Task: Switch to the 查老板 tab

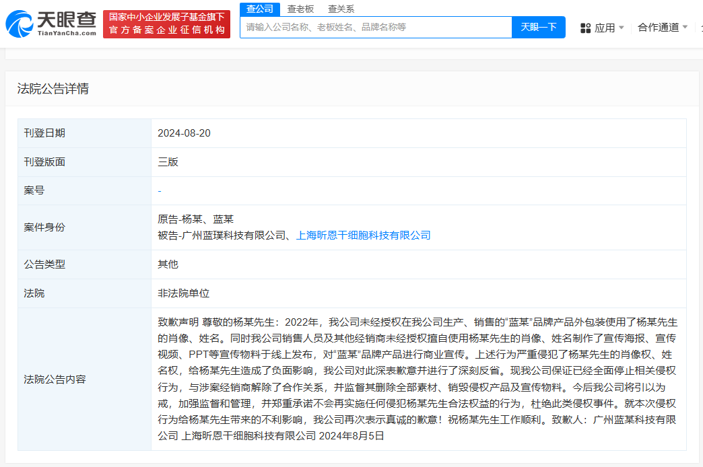Action: pyautogui.click(x=300, y=9)
